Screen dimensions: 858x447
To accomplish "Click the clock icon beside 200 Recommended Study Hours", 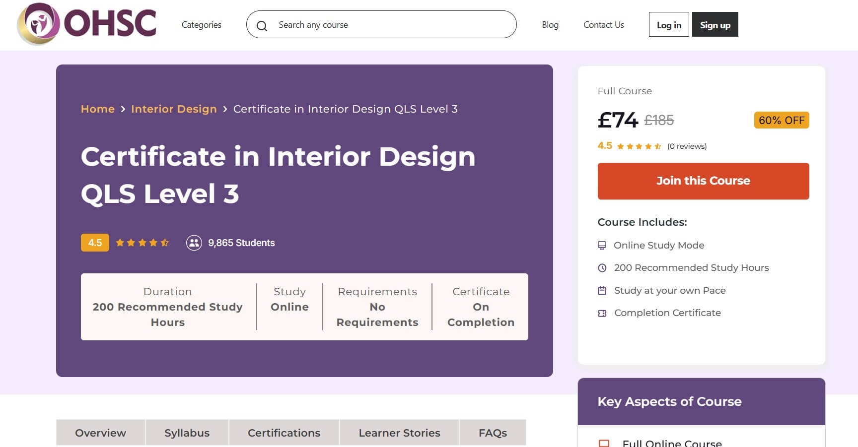I will (602, 268).
